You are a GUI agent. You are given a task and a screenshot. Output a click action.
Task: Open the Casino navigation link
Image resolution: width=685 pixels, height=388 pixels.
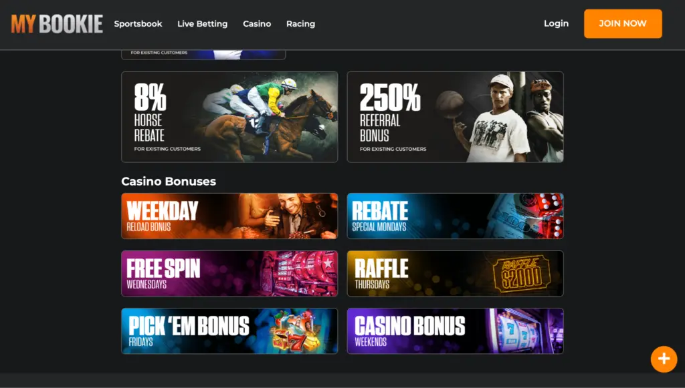pos(257,24)
